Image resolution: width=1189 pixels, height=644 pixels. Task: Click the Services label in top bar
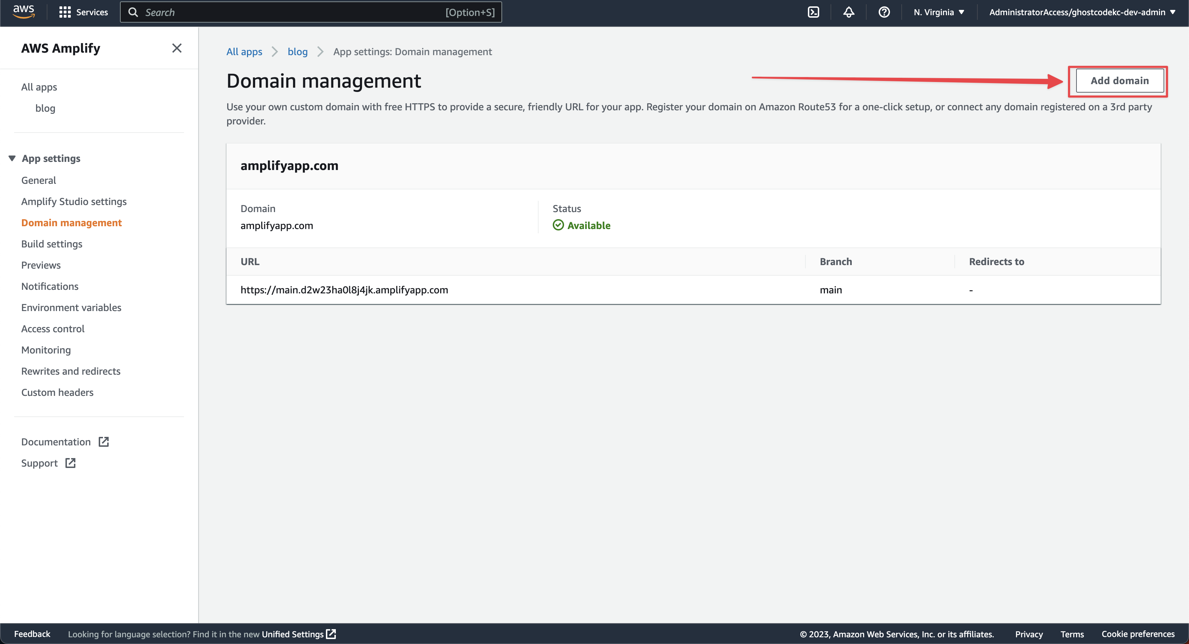coord(92,12)
